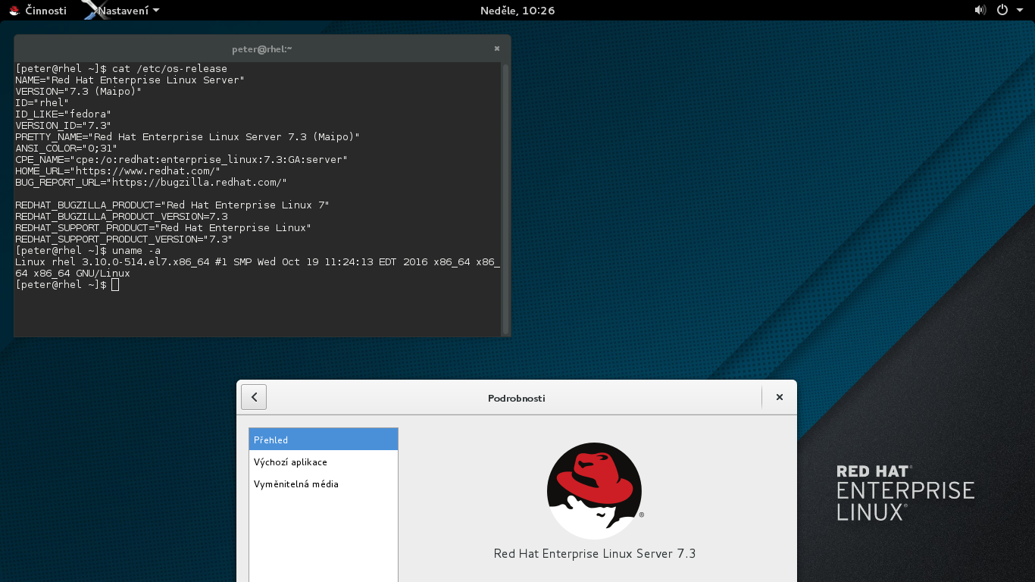The width and height of the screenshot is (1035, 582).
Task: Click the HOME_URL line in terminal
Action: tap(118, 171)
